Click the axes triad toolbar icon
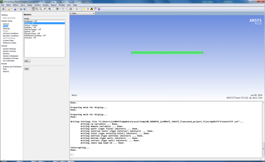Viewport: 265px width, 162px height. (53, 9)
